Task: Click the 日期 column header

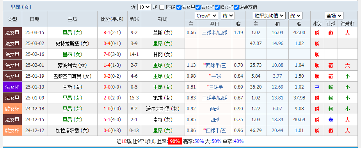Action: [35, 19]
